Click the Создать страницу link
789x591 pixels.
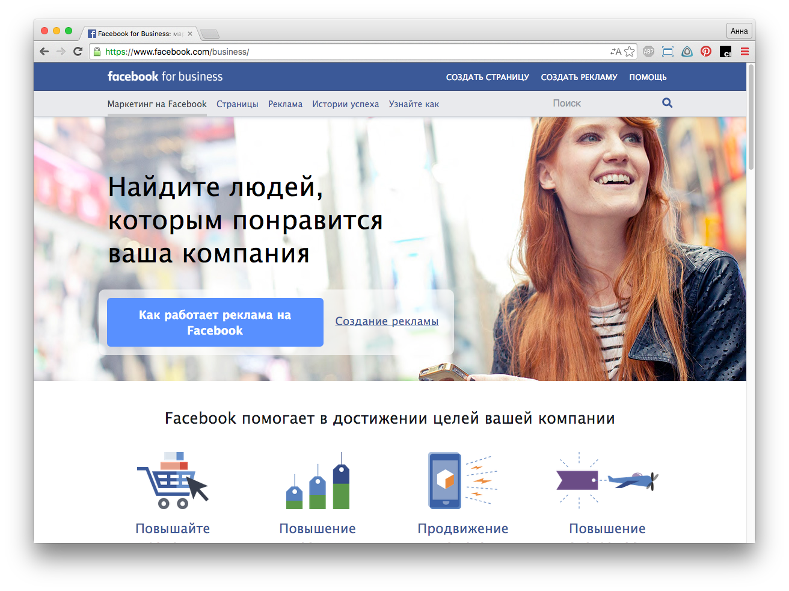(487, 77)
